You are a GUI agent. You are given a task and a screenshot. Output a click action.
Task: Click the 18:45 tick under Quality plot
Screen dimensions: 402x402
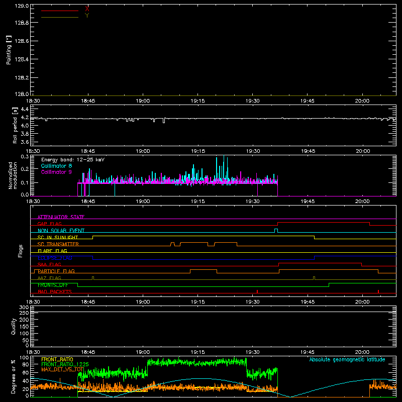[88, 352]
